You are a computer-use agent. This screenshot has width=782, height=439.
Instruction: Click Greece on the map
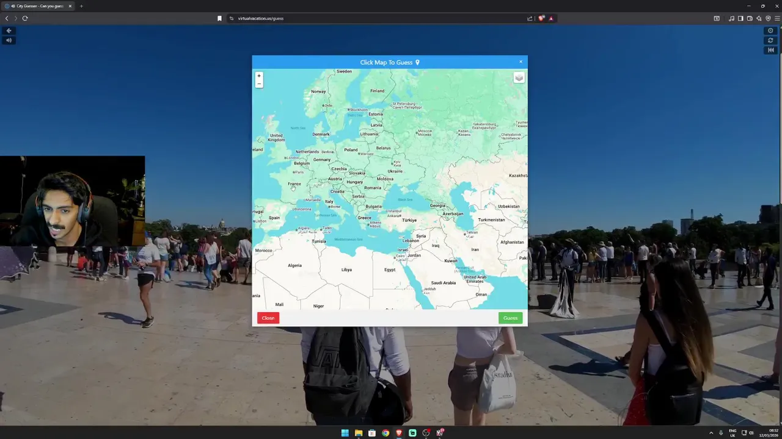tap(364, 218)
